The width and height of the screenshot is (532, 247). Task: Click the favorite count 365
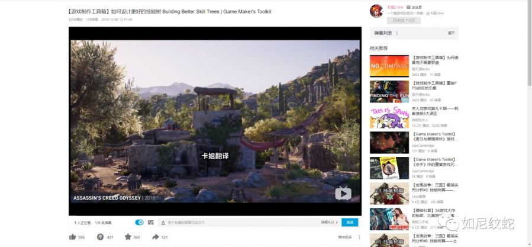(x=137, y=238)
